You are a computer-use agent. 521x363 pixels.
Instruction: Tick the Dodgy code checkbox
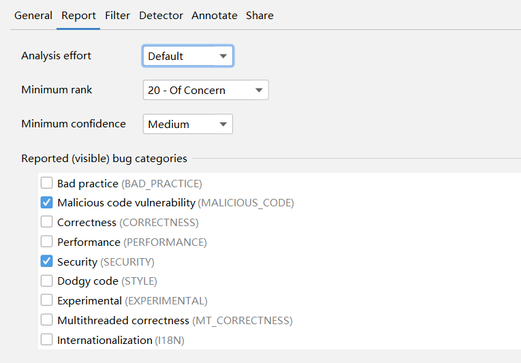click(47, 281)
